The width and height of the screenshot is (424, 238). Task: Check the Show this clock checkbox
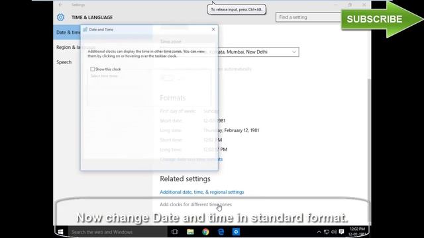coord(93,69)
